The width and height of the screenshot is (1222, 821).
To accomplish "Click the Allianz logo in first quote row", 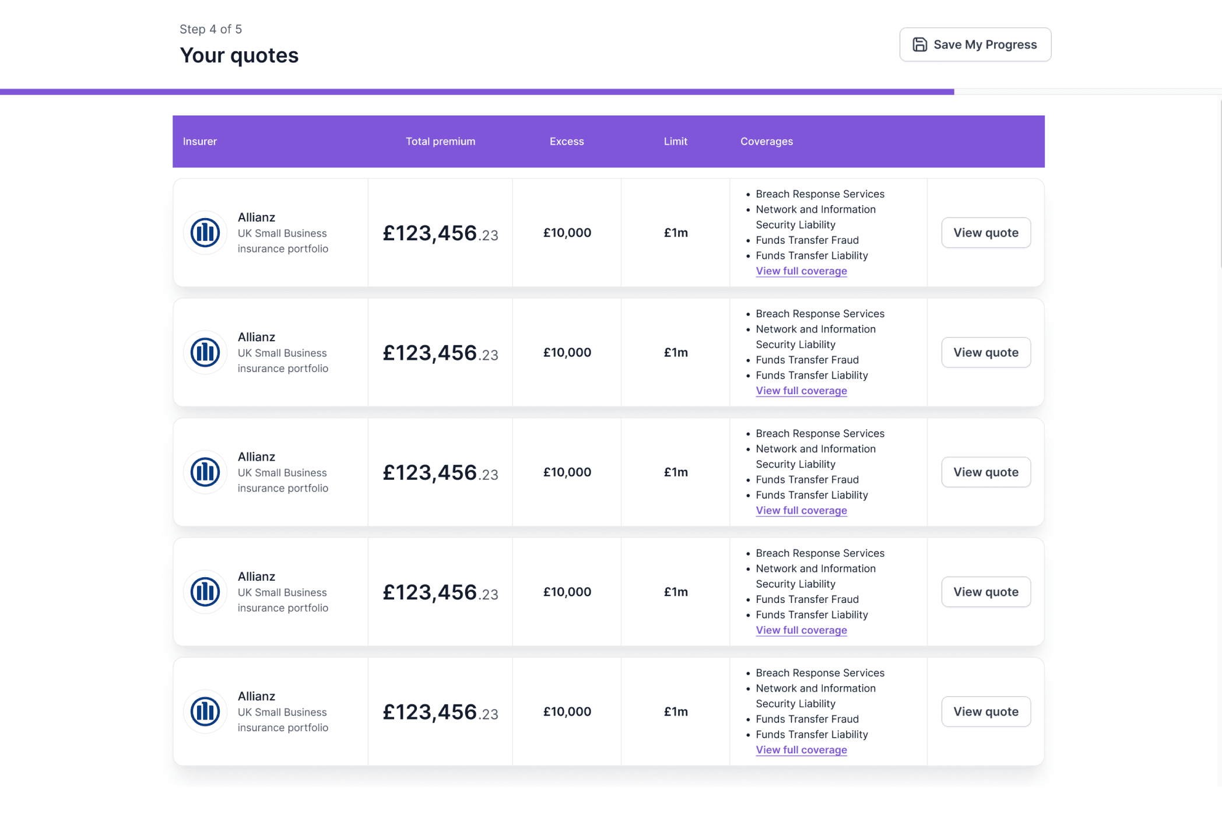I will tap(205, 233).
